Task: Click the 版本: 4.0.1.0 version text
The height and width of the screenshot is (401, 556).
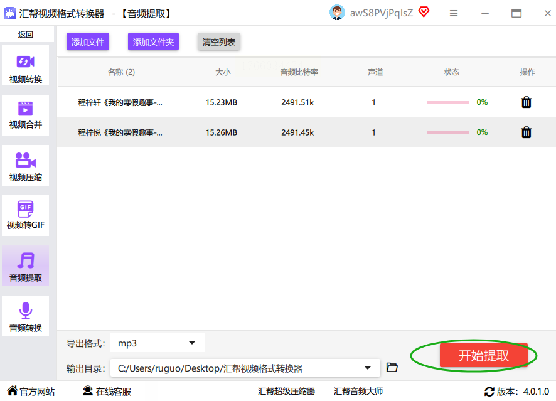Action: (x=523, y=392)
